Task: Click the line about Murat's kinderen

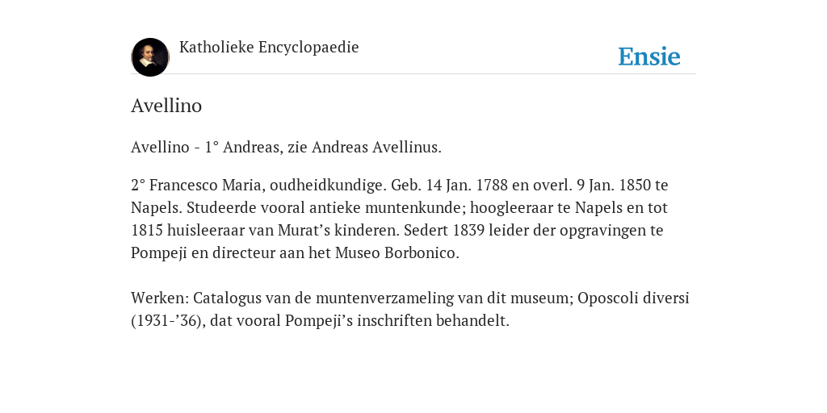Action: point(397,231)
